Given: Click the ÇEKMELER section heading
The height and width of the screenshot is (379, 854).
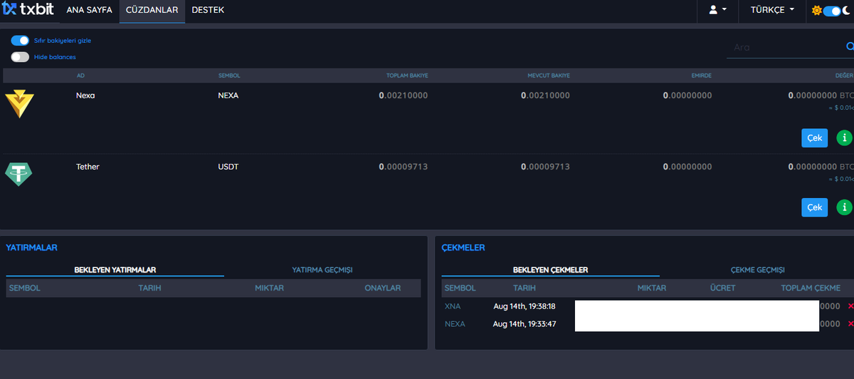Looking at the screenshot, I should pyautogui.click(x=463, y=247).
